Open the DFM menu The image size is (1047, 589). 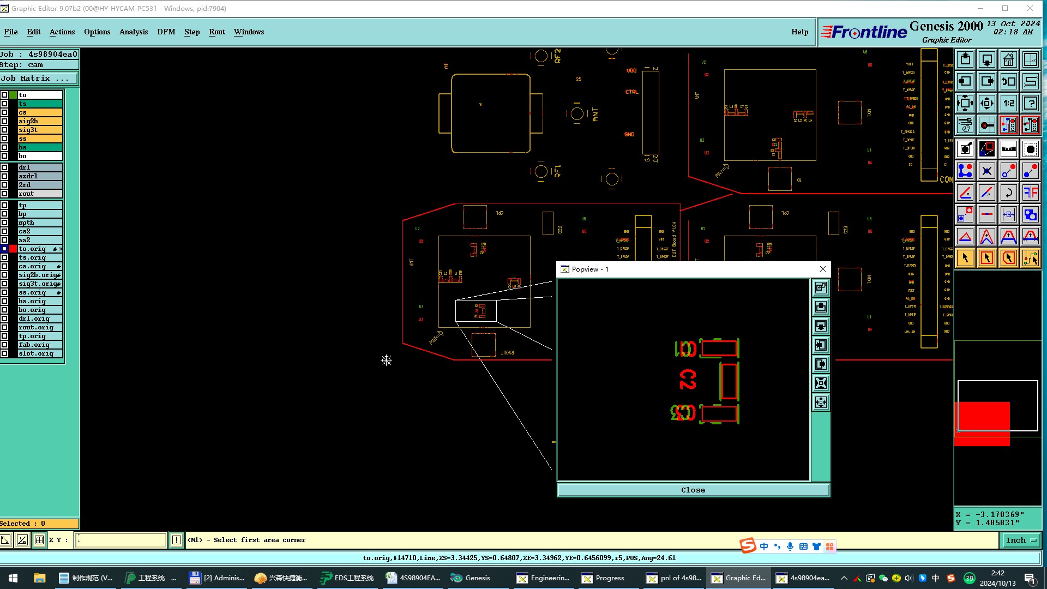point(166,32)
